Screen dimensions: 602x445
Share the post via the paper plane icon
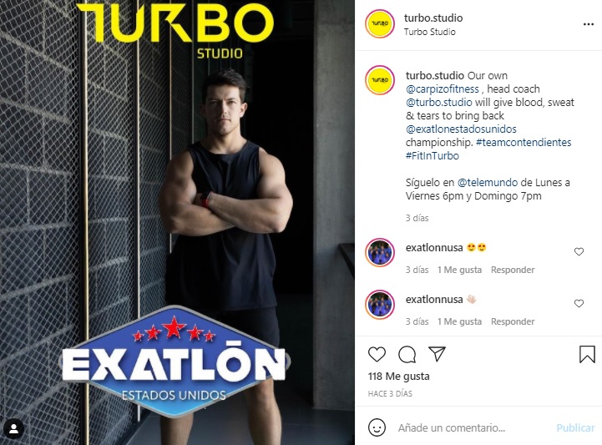click(x=437, y=354)
